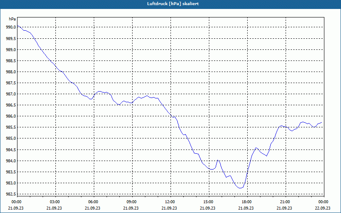Click the 22.09.23 date label
Viewport: 341px width, 213px height.
click(x=323, y=208)
